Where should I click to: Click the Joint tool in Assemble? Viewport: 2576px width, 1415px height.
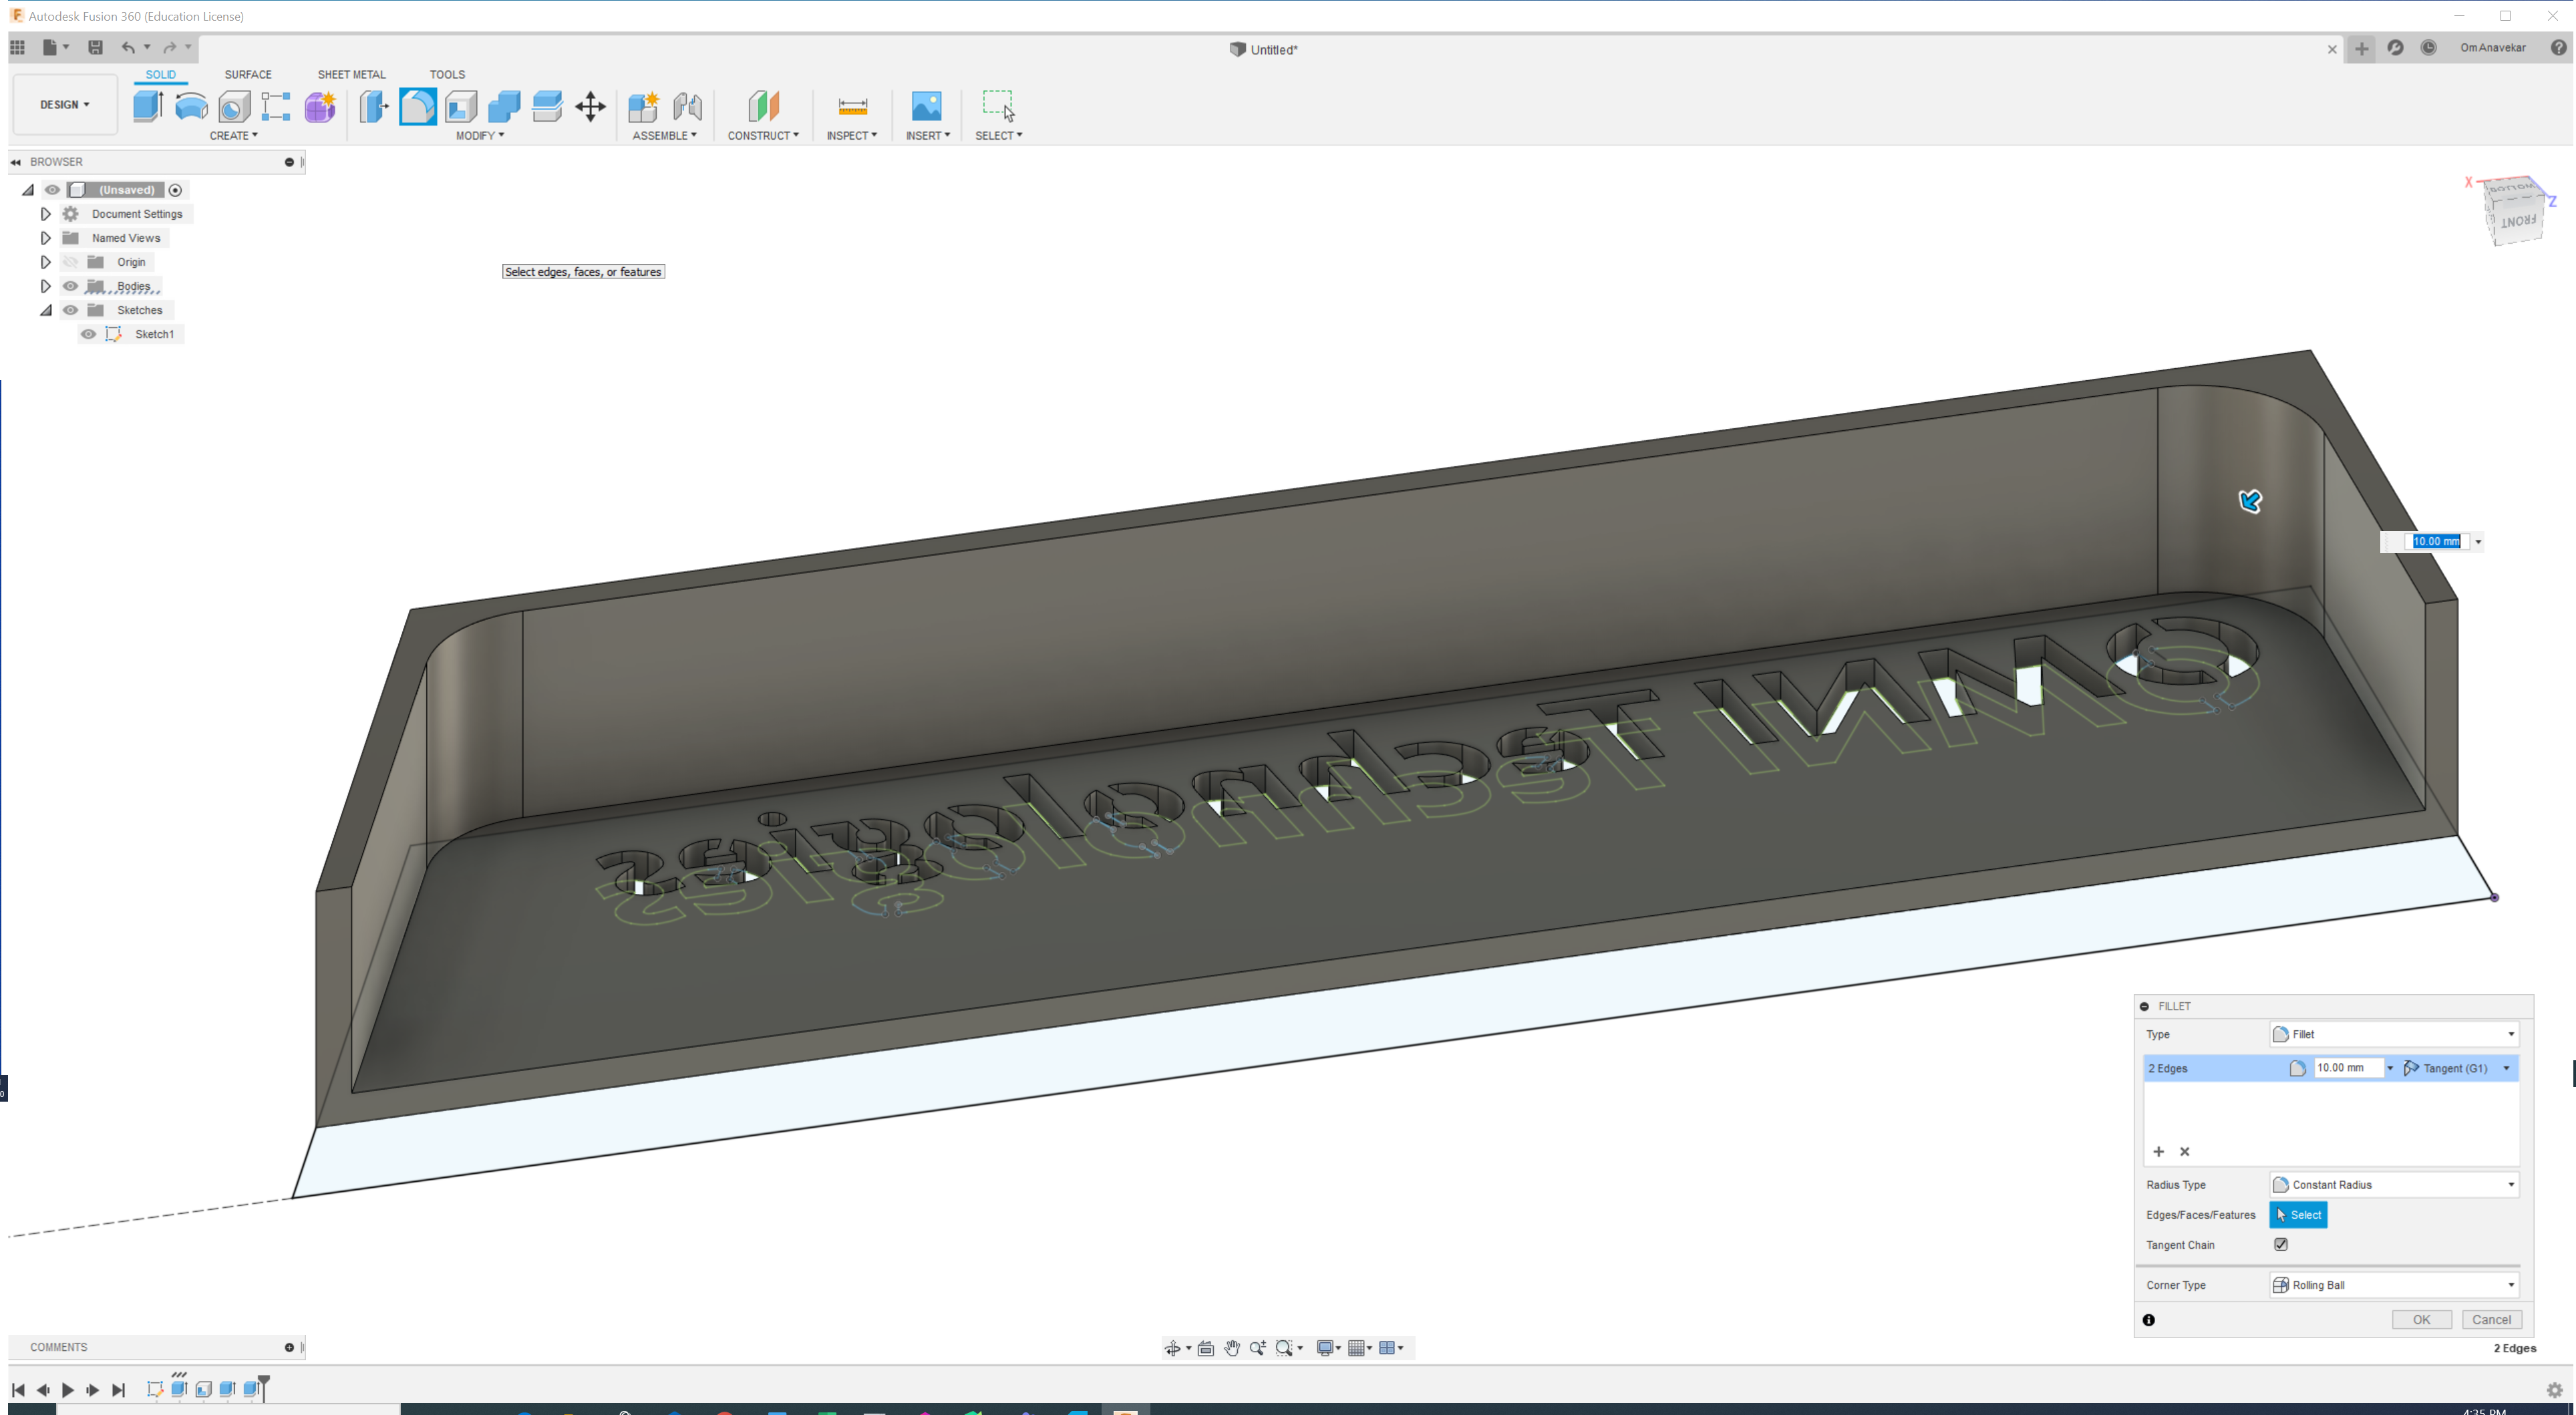click(x=687, y=106)
